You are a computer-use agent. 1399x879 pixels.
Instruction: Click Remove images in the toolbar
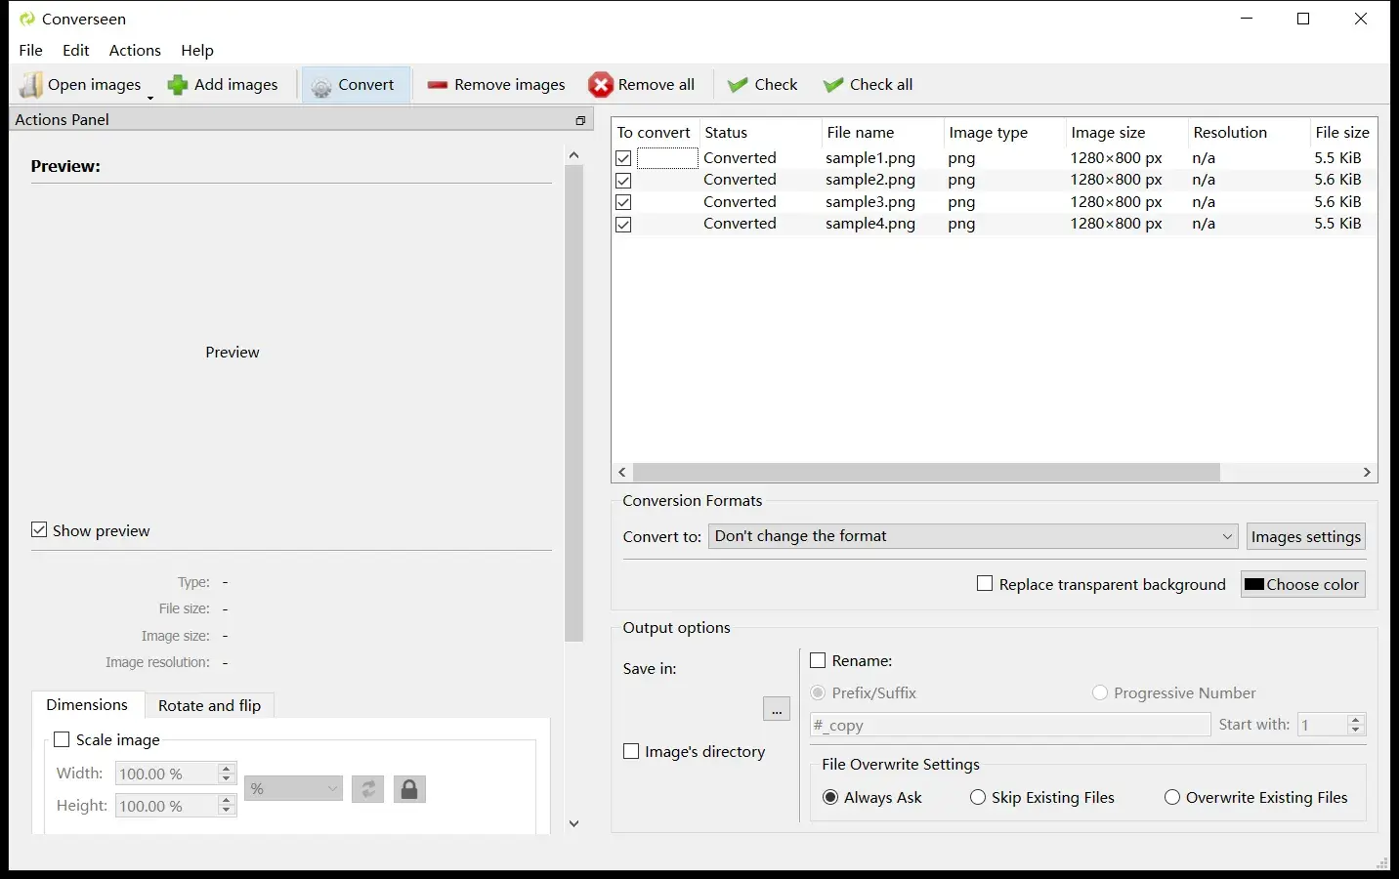tap(496, 85)
